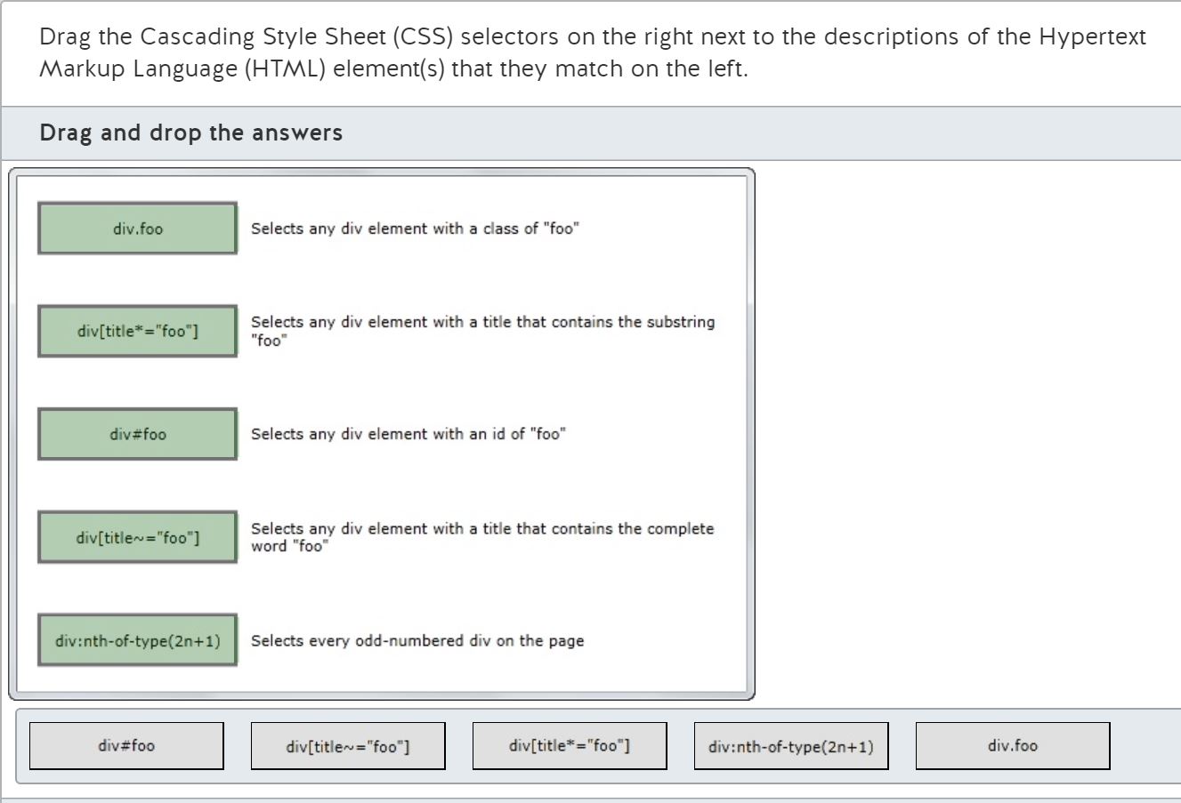Pick the gray div[title~="foo"] answer tile
This screenshot has height=803, width=1181.
[x=348, y=746]
